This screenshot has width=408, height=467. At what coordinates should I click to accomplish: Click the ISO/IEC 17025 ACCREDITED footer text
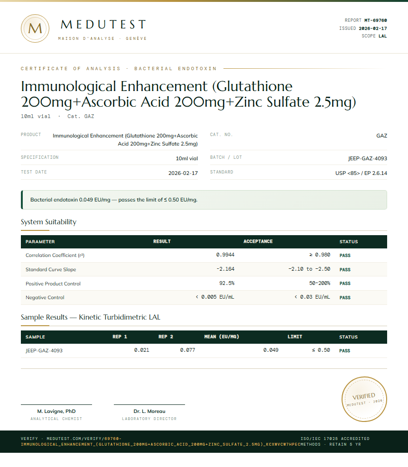coord(335,439)
